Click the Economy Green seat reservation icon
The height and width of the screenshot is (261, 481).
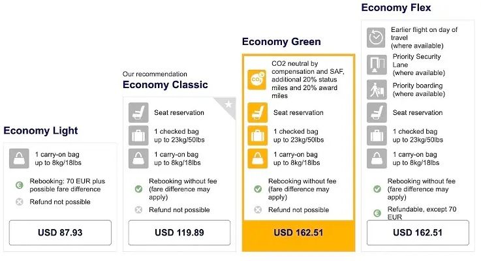tap(258, 112)
